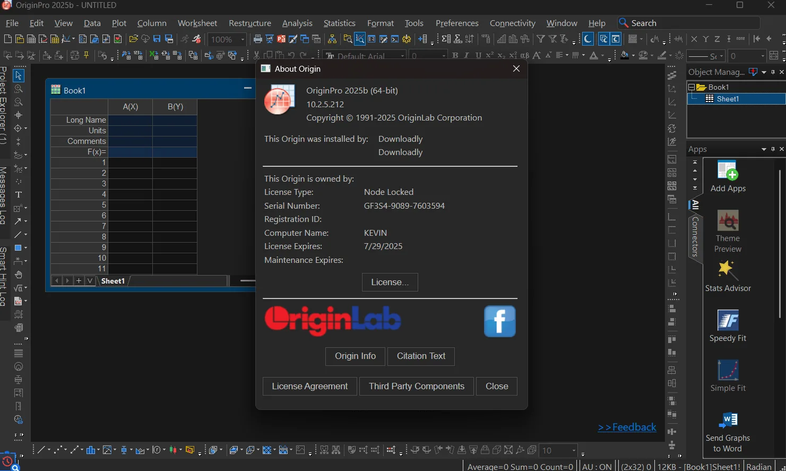Select the Pointer tool in Tools toolbar
This screenshot has height=471, width=786.
click(x=18, y=75)
